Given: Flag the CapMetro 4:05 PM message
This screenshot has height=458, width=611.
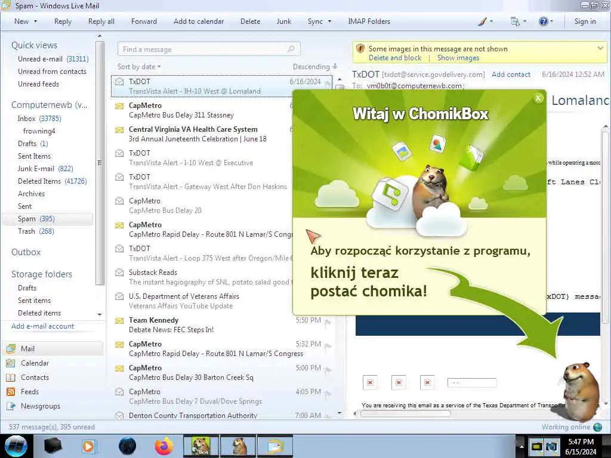Looking at the screenshot, I should click(328, 394).
